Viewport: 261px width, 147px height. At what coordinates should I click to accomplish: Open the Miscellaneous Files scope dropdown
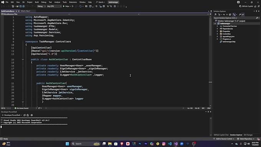(x=35, y=14)
